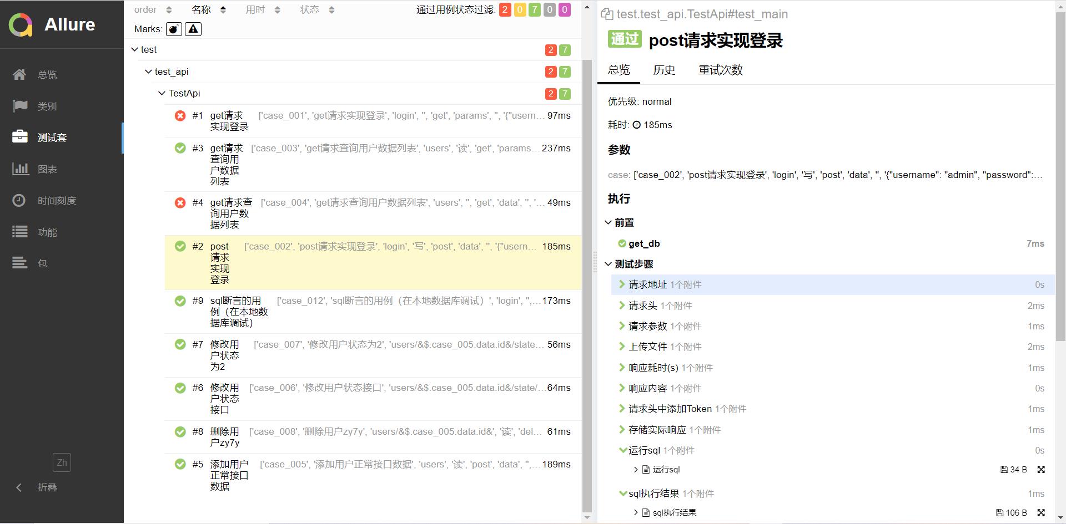Sort the list by 用时

263,9
